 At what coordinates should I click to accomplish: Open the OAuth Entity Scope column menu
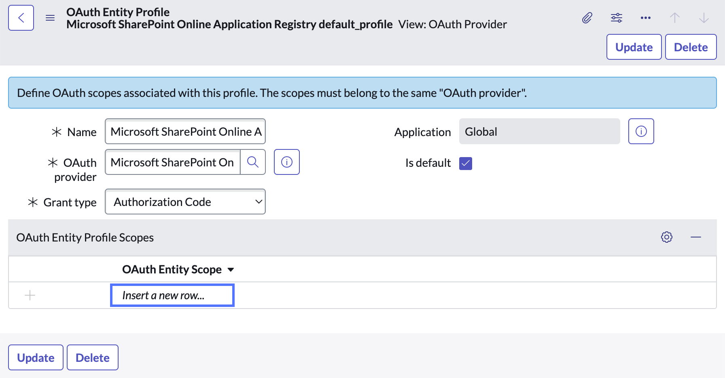231,269
